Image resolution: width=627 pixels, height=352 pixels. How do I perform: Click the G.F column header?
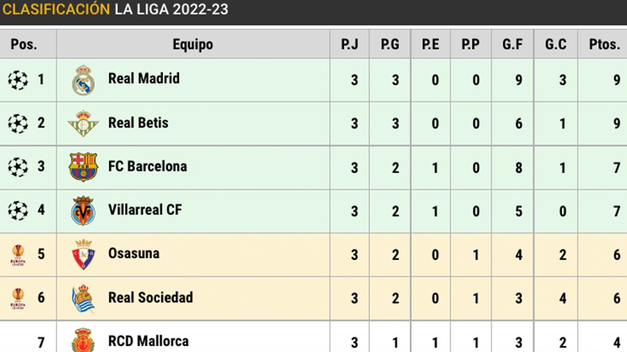pos(513,44)
